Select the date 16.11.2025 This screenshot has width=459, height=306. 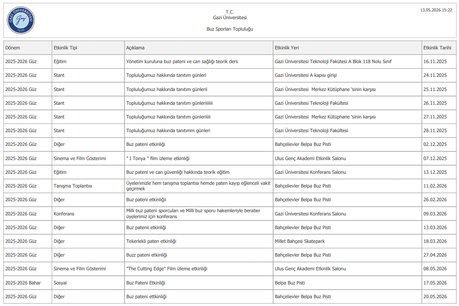(x=435, y=61)
